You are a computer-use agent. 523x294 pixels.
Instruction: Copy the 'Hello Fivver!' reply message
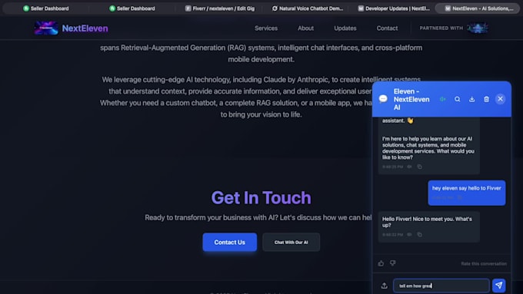pos(420,234)
